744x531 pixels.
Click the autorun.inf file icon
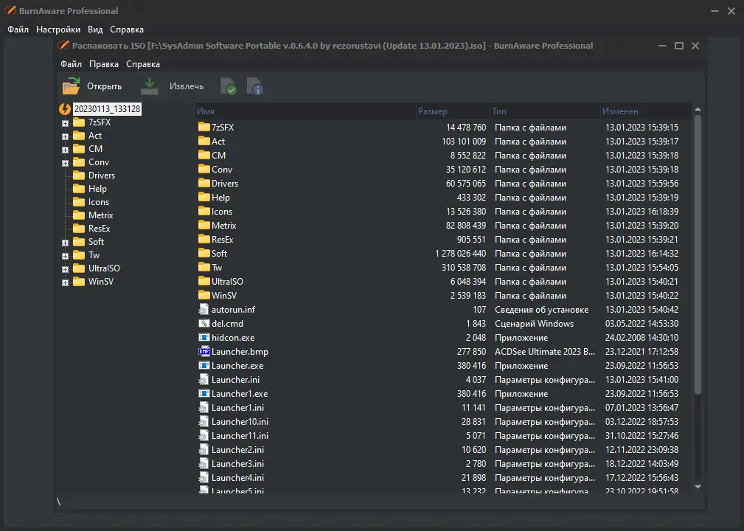(x=204, y=310)
